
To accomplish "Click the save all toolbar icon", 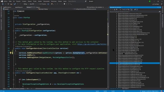I will click(15, 4).
